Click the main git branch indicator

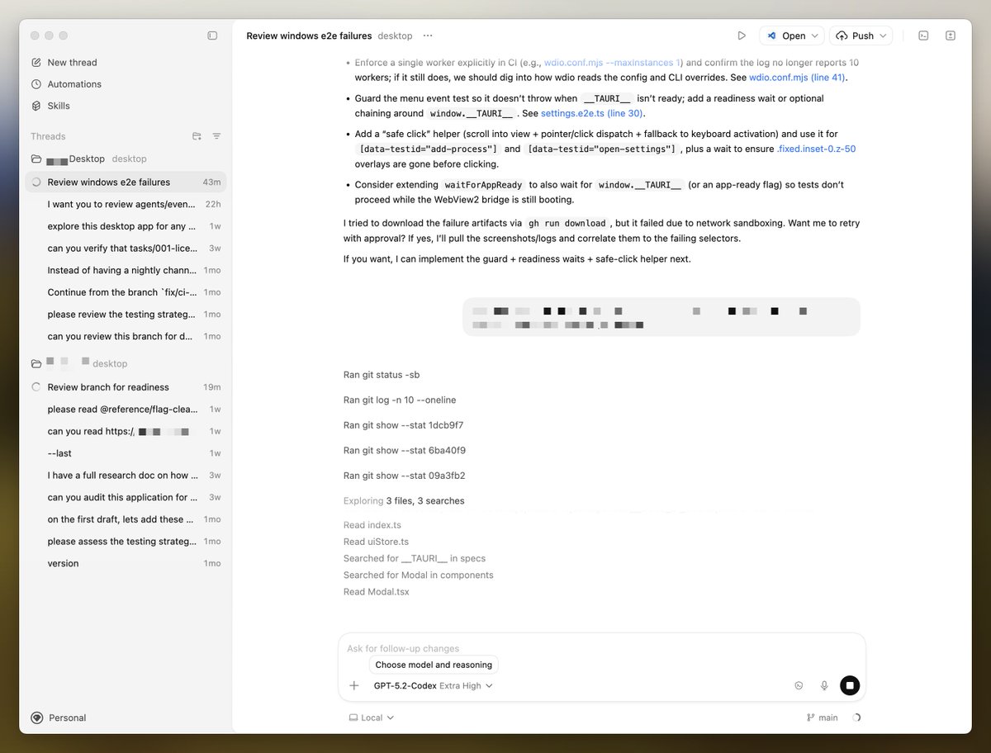tap(823, 718)
